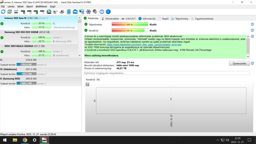
Task: Open the Súgó menu
Action: point(52,6)
